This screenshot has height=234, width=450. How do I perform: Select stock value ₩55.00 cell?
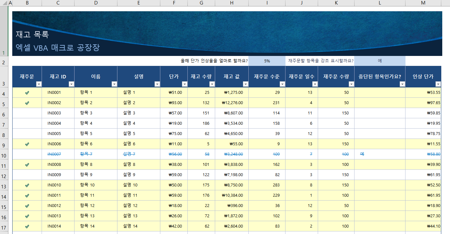[232, 144]
